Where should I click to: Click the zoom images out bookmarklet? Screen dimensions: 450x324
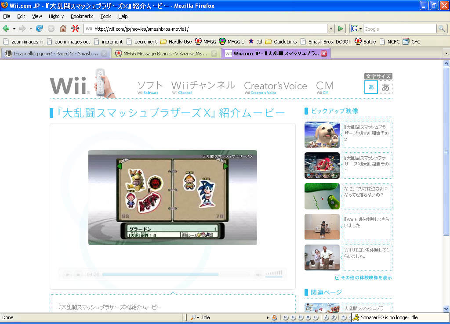point(68,42)
